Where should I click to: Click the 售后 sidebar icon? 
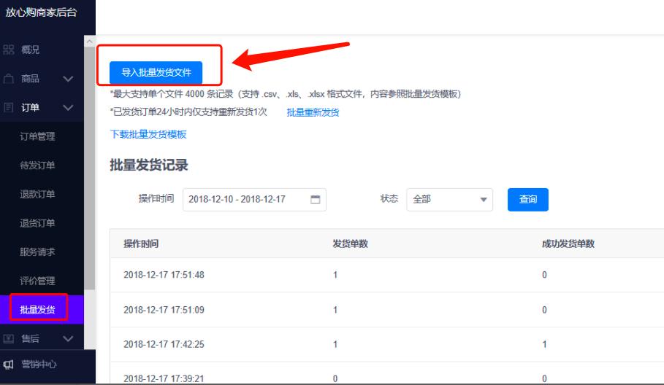point(9,338)
